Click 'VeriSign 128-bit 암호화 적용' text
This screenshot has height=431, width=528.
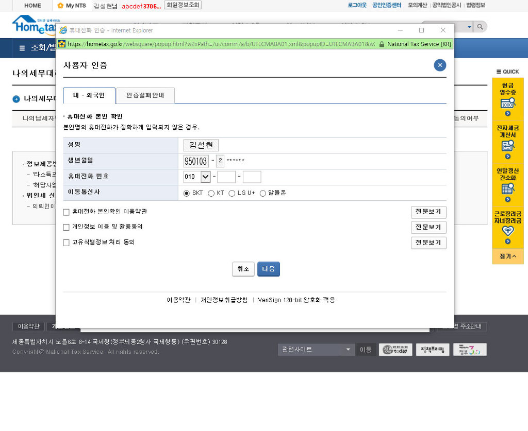pyautogui.click(x=296, y=300)
